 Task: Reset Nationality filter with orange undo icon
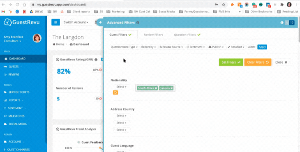(115, 92)
